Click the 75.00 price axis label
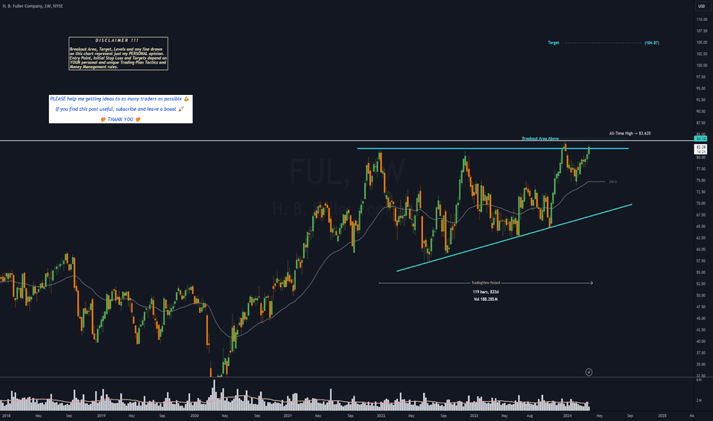 coord(702,181)
